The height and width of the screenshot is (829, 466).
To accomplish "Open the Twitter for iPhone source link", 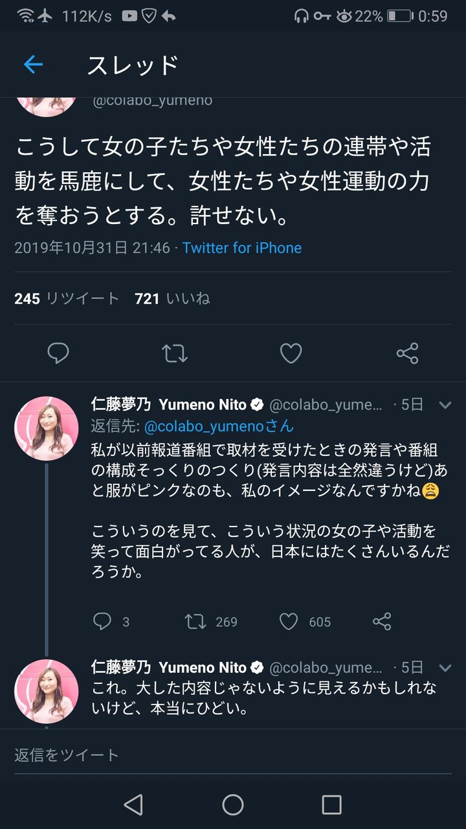I will pos(242,248).
